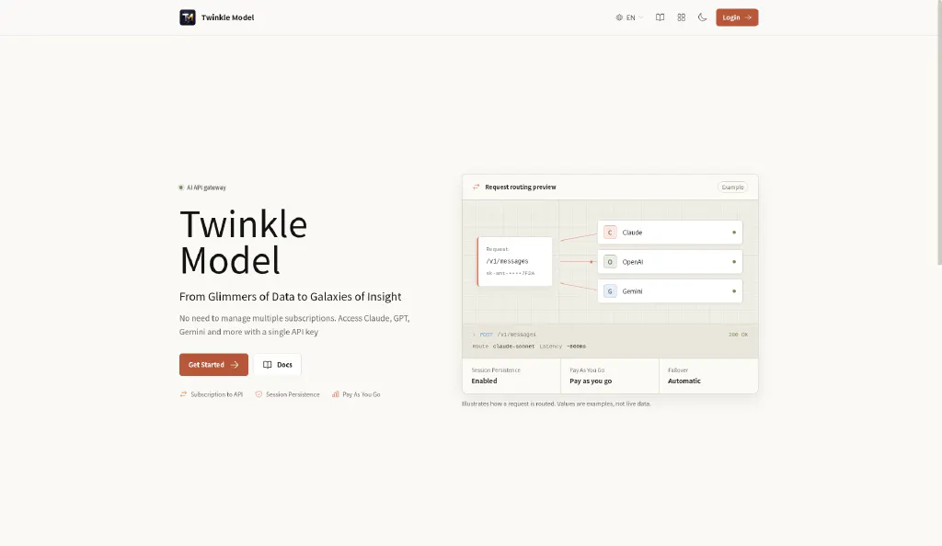Screen dimensions: 942x546
Task: Open the Docs button below the tagline
Action: click(278, 365)
